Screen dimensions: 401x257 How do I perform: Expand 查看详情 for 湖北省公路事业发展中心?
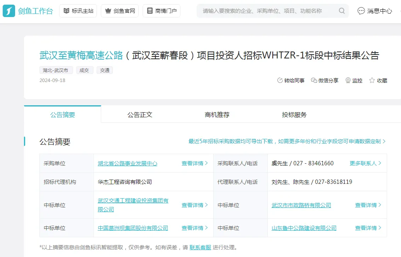(x=194, y=163)
